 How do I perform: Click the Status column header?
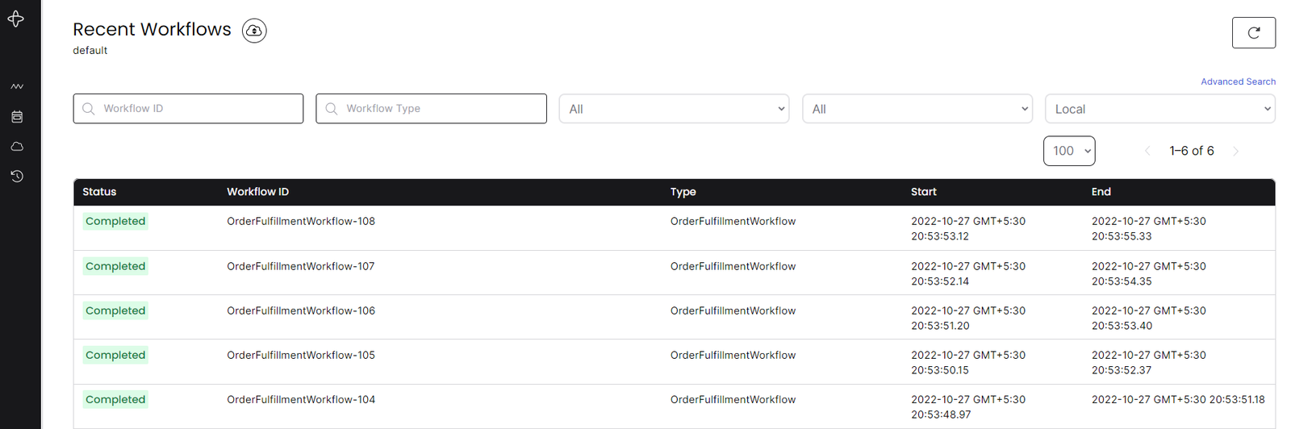99,192
